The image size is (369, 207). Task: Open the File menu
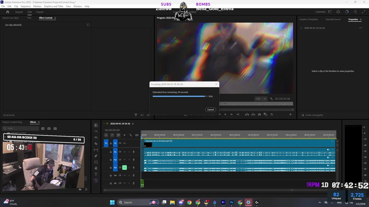pyautogui.click(x=3, y=6)
